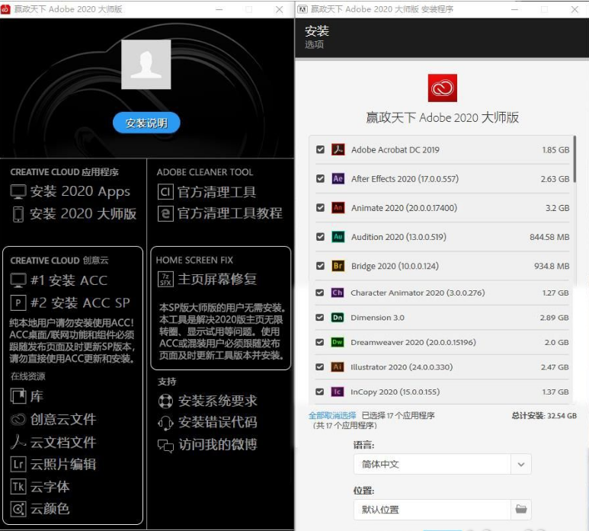Viewport: 589px width, 531px height.
Task: Click the headset icon beside 安装错误代码
Action: pos(165,423)
